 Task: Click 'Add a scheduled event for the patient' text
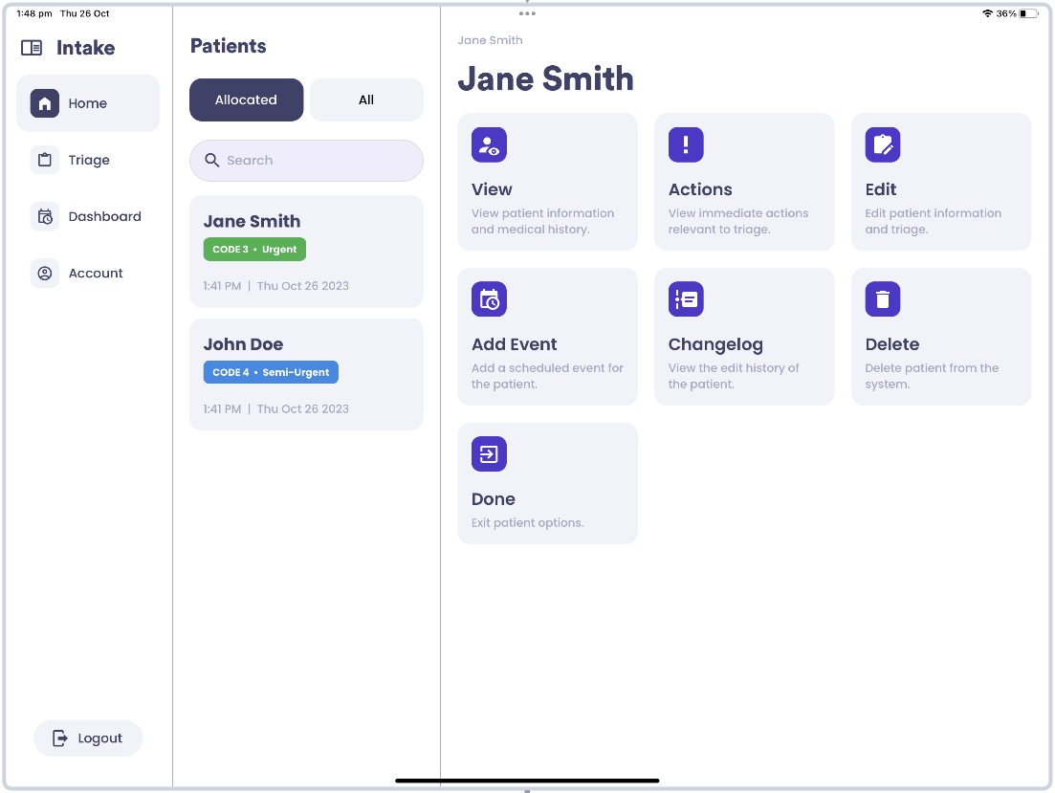pos(547,376)
